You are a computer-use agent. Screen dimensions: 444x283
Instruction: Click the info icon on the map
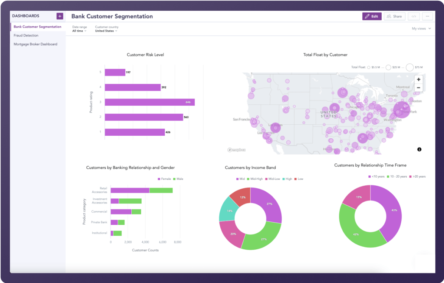point(419,149)
